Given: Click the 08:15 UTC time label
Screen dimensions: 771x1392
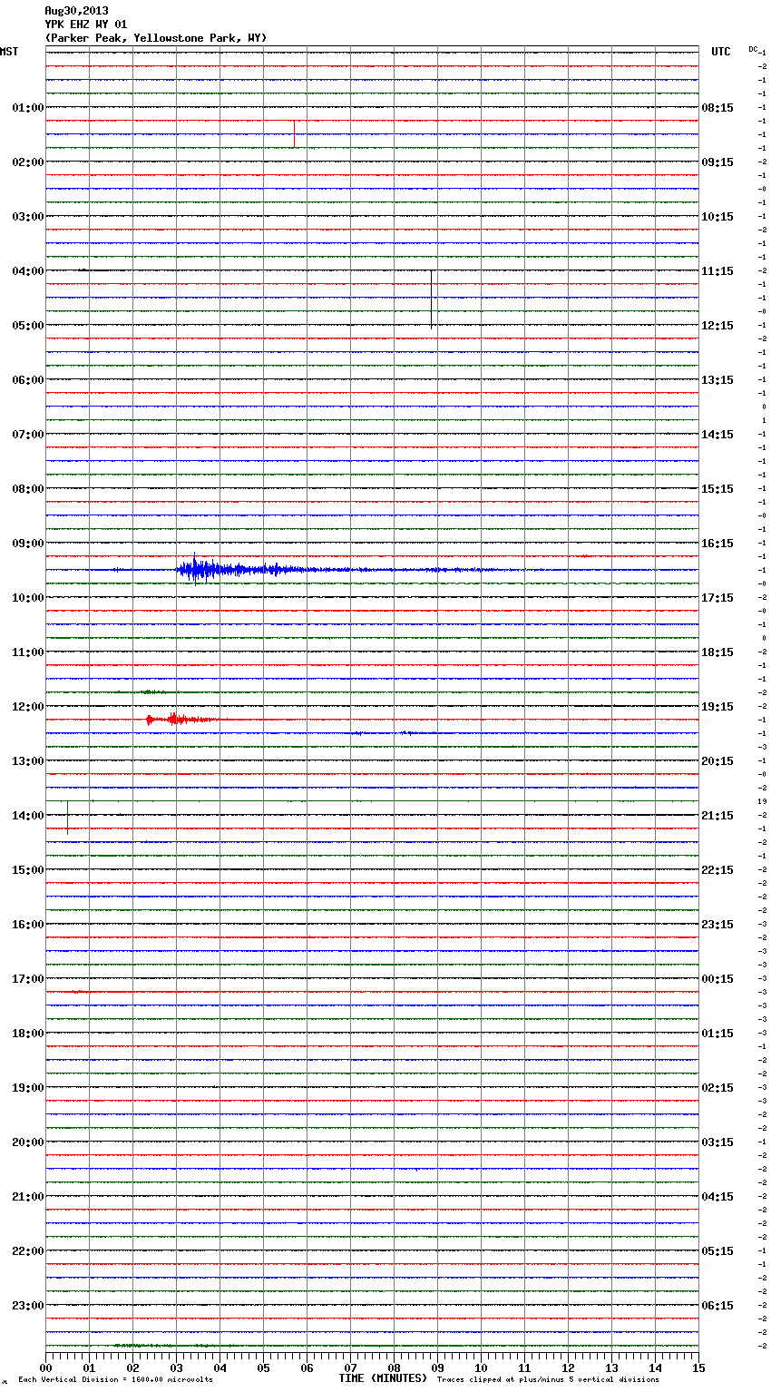Looking at the screenshot, I should tap(717, 107).
